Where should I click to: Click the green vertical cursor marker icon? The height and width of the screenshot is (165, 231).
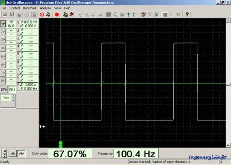pyautogui.click(x=128, y=14)
